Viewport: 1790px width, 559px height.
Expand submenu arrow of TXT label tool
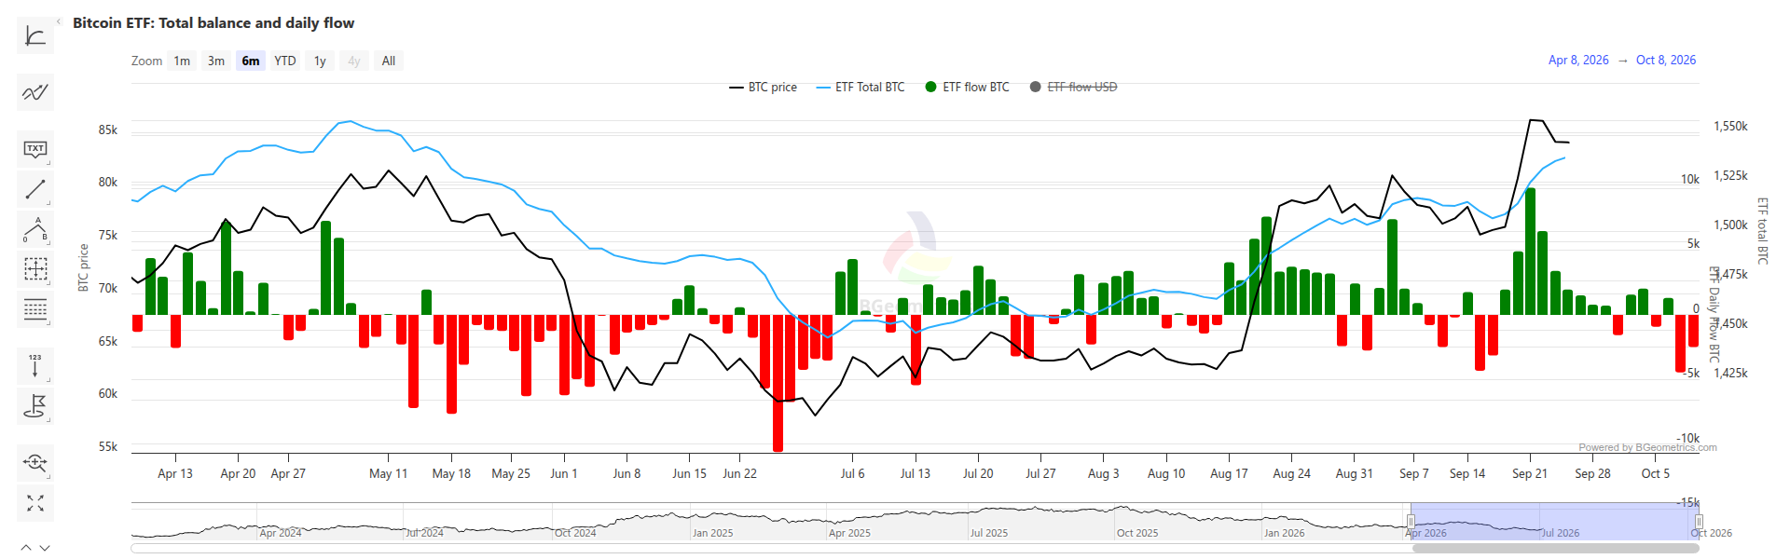[x=48, y=163]
